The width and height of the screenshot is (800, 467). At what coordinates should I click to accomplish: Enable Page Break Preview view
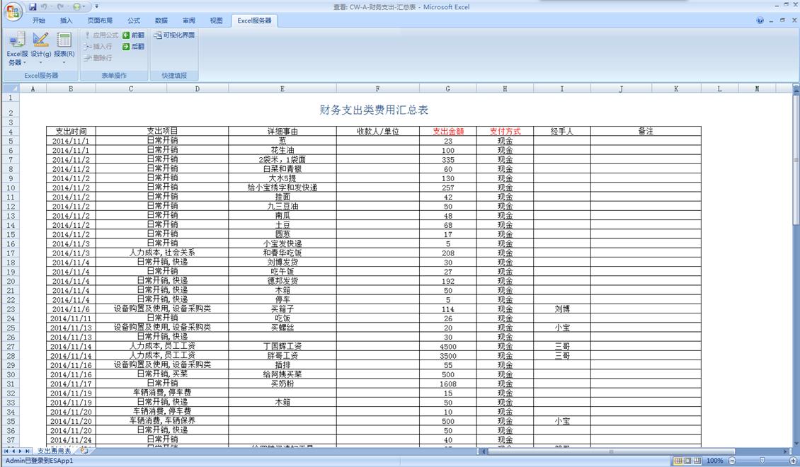click(x=697, y=461)
